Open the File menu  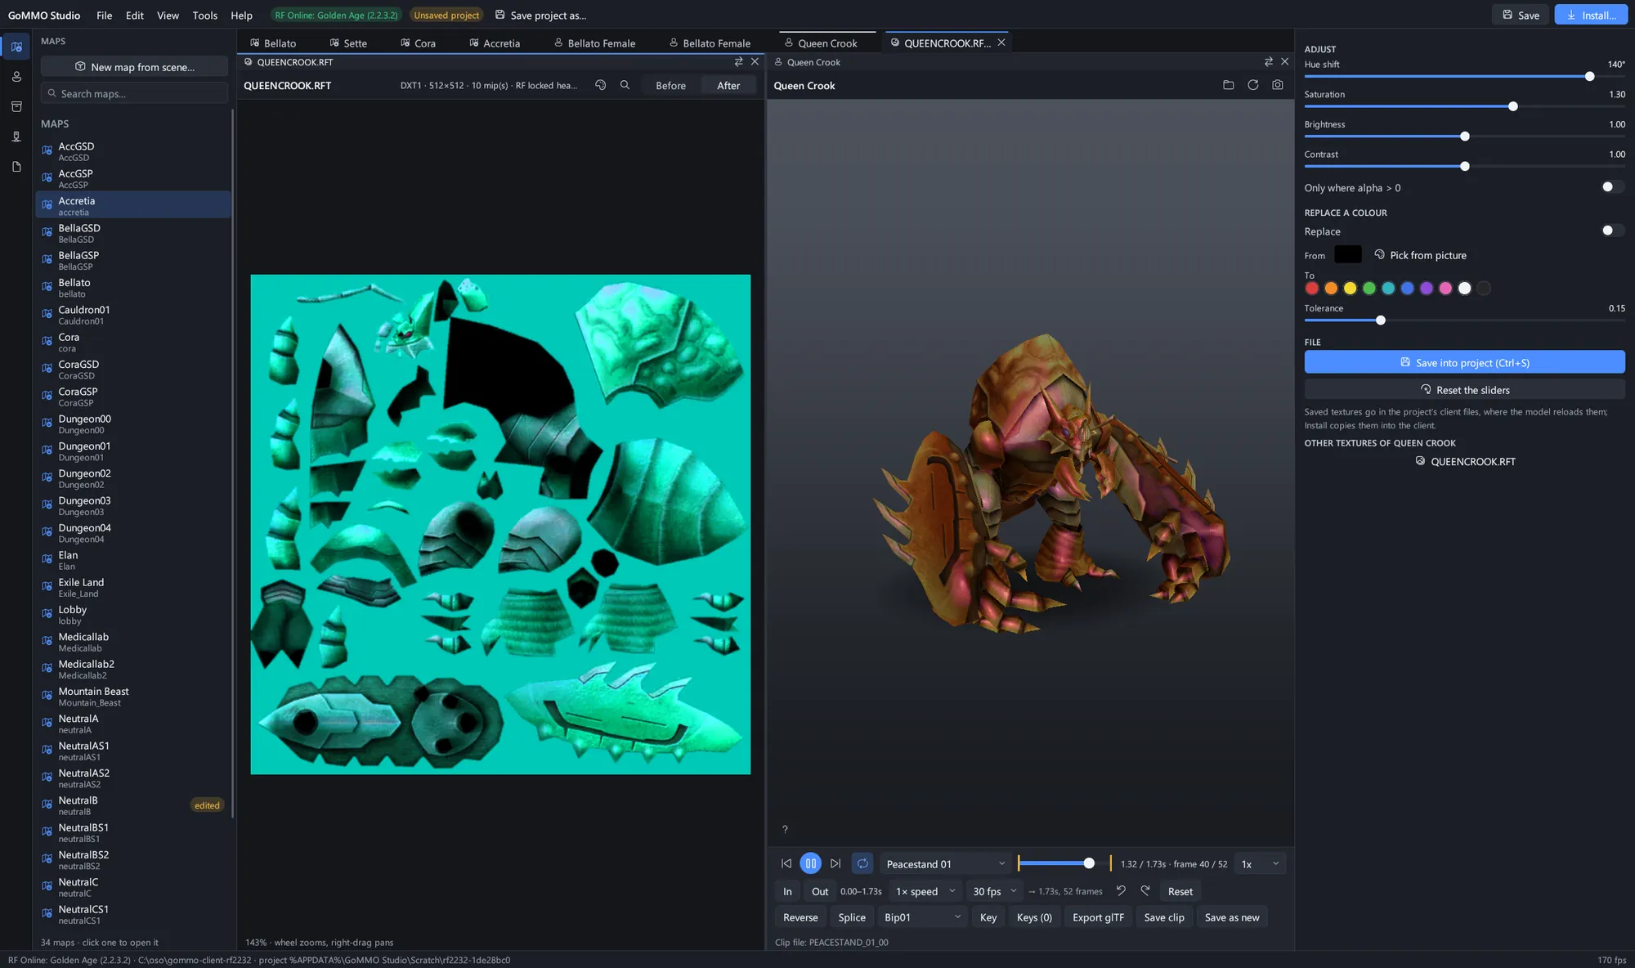point(104,15)
